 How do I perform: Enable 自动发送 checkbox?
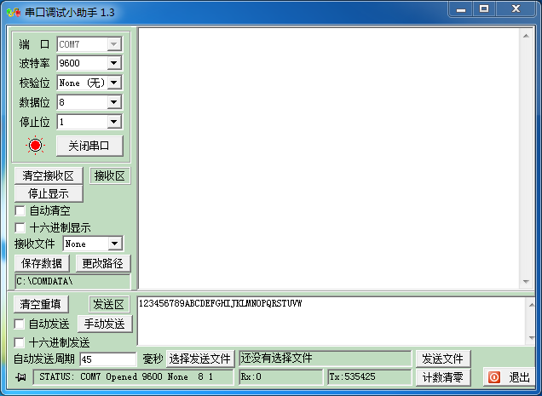(19, 324)
